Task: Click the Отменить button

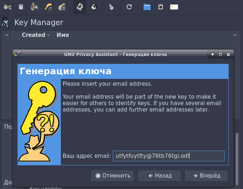Action: 112,176
